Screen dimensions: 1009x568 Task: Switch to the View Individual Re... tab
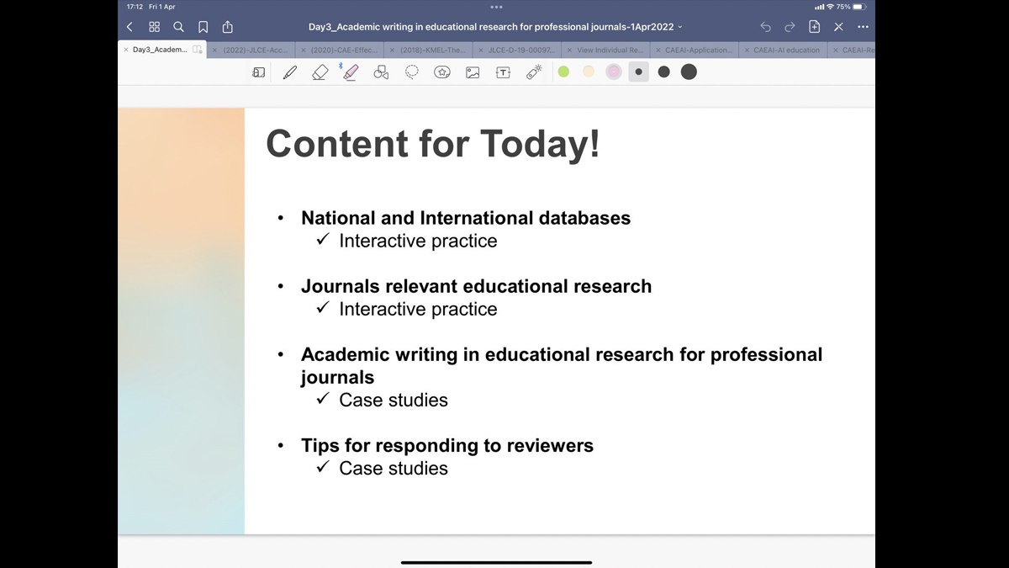(x=610, y=50)
